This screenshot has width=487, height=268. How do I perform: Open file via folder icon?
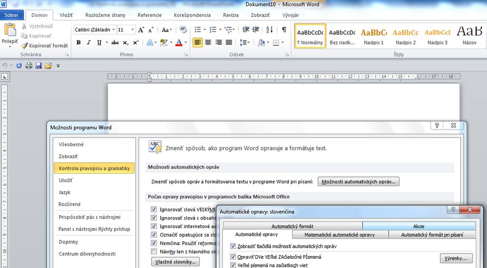click(x=48, y=66)
